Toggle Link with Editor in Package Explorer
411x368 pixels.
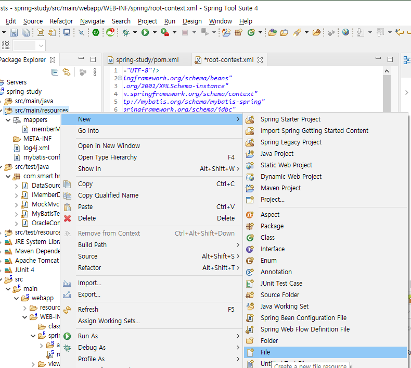click(67, 72)
